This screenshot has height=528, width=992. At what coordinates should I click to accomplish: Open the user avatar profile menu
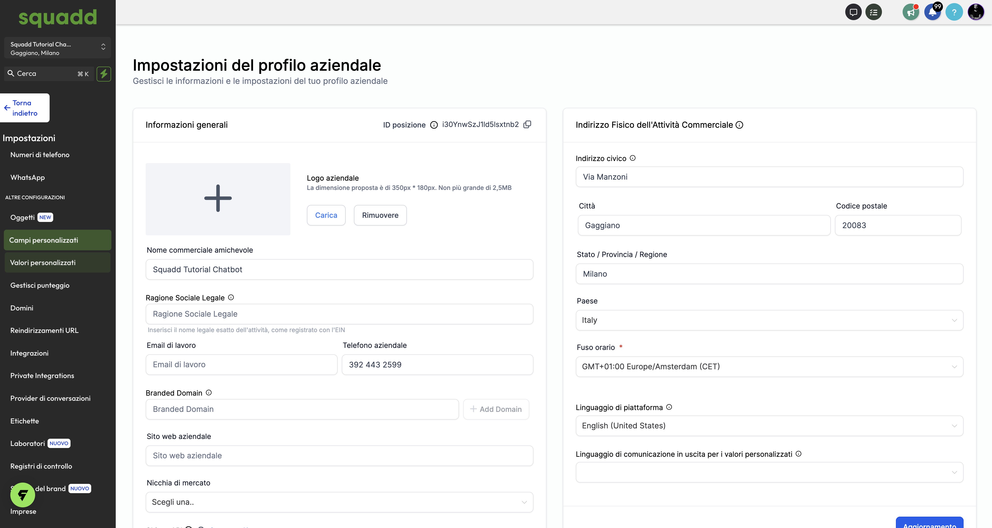976,12
